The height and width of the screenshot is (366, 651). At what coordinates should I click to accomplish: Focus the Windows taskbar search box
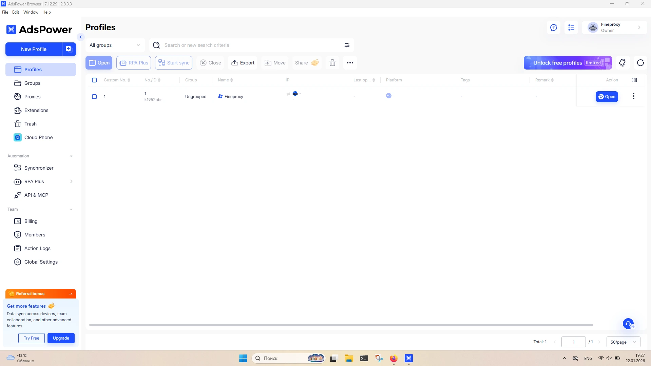click(288, 358)
